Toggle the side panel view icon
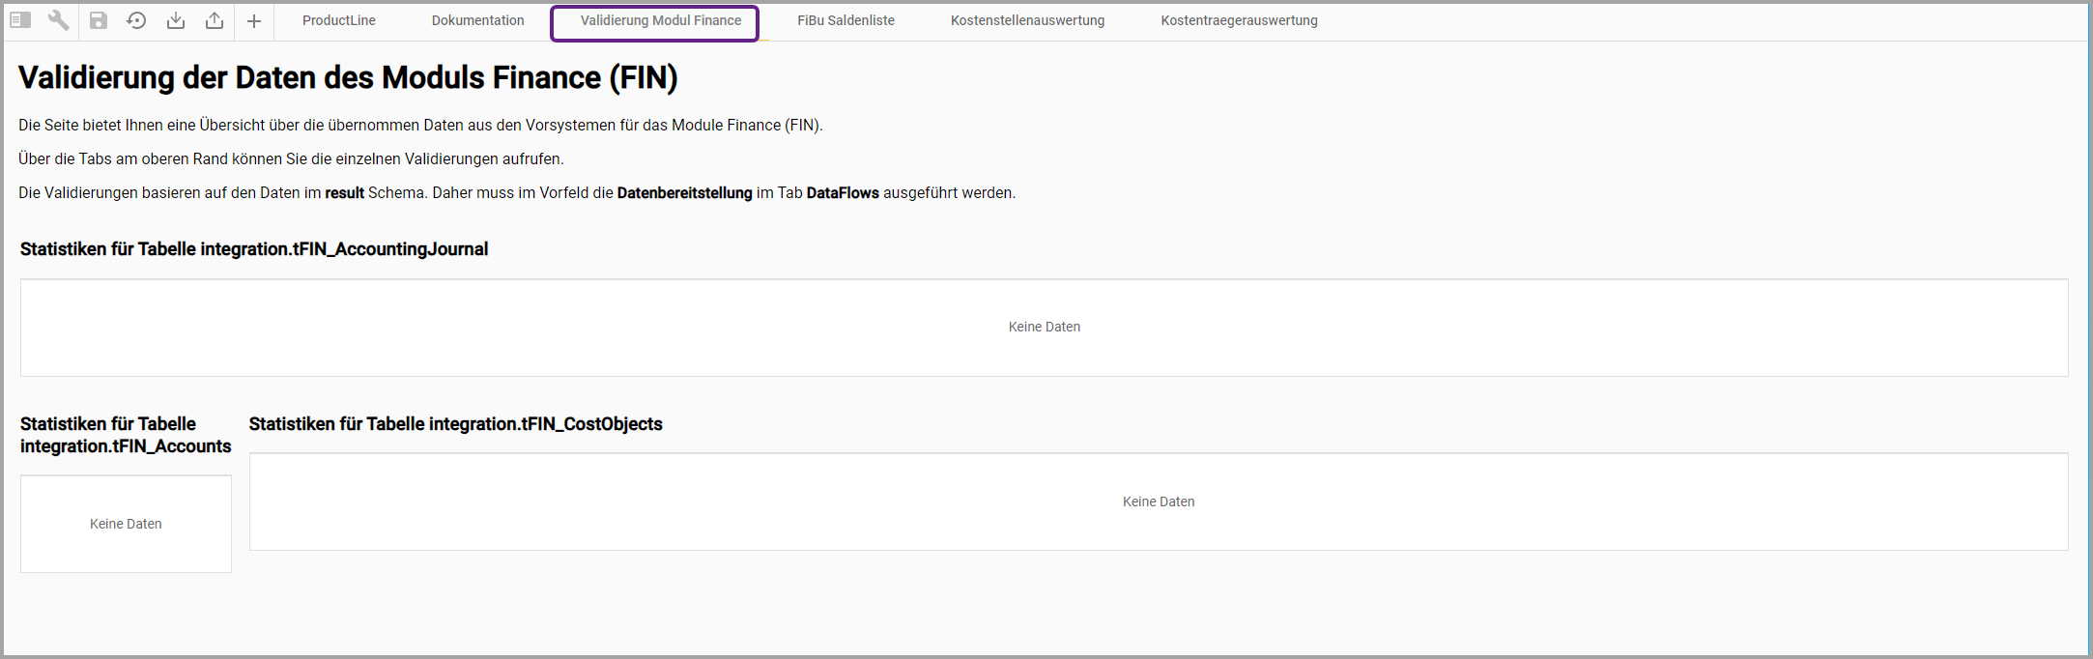This screenshot has height=659, width=2093. (20, 20)
